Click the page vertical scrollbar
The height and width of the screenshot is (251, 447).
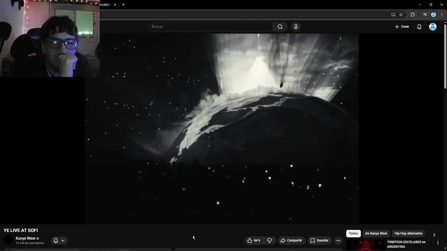tap(445, 56)
